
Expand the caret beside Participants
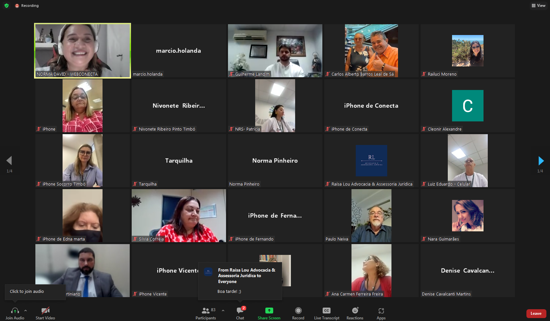point(223,311)
